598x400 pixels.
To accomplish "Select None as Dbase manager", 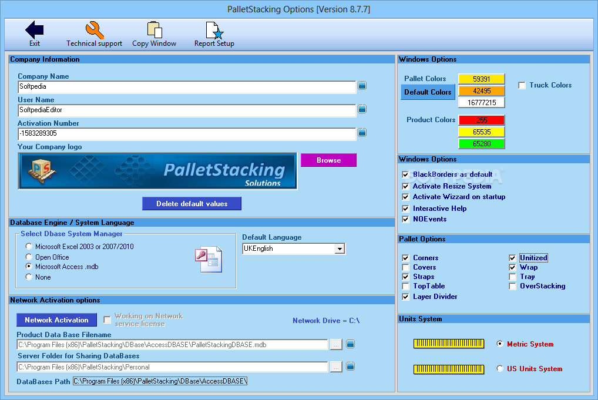I will 29,277.
